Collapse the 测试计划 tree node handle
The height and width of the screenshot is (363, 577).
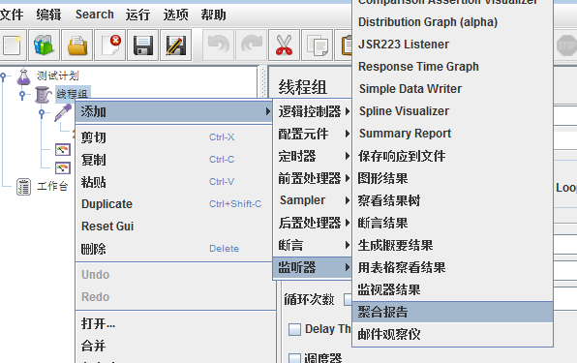[x=3, y=76]
